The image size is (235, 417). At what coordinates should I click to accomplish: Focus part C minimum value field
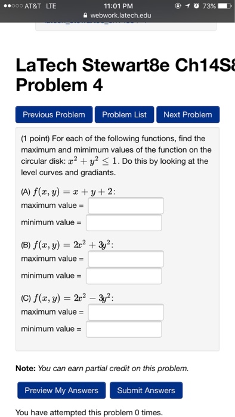[123, 329]
